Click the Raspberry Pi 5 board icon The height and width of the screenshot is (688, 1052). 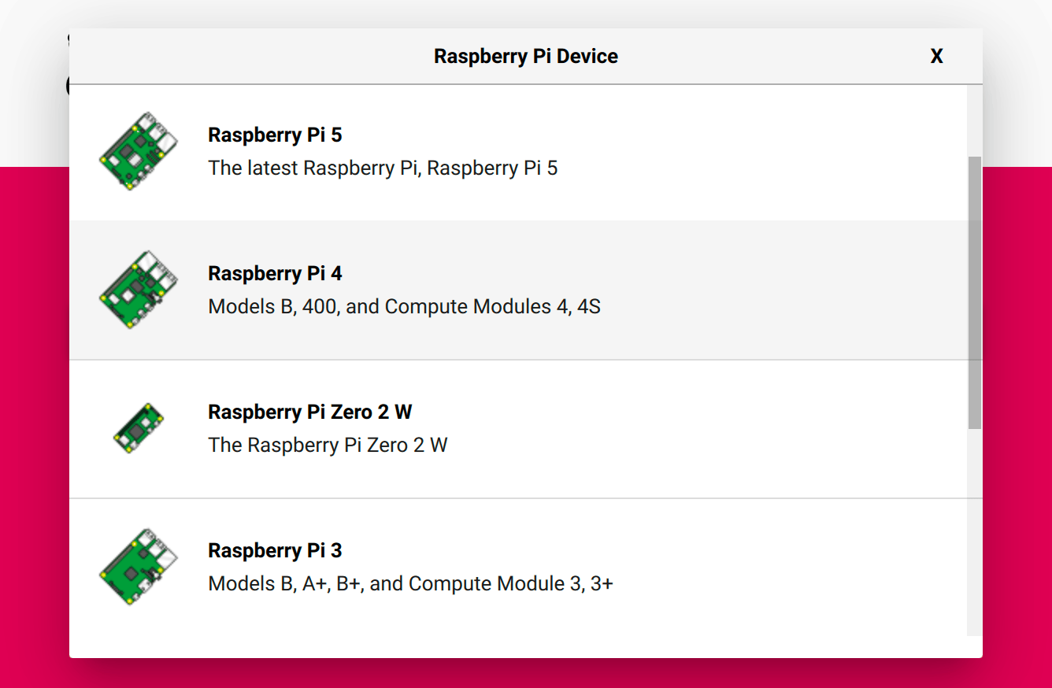point(139,151)
